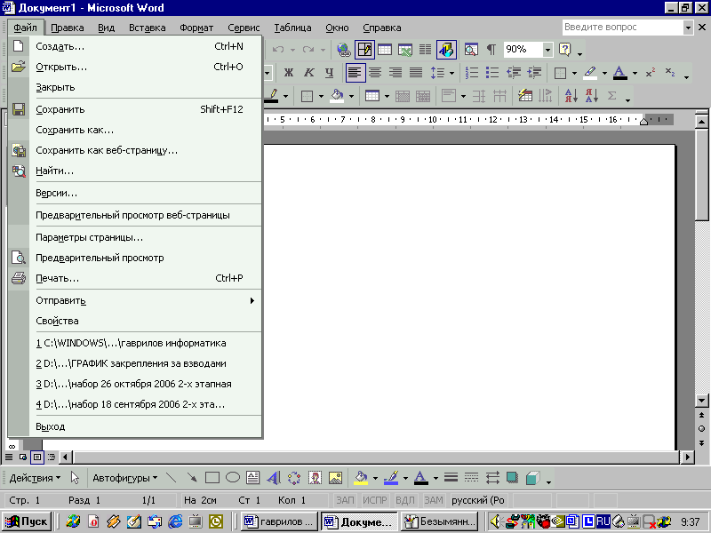Click highlight color swatch in formatting toolbar

tap(590, 73)
